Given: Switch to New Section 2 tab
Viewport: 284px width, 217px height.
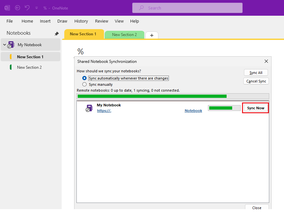Looking at the screenshot, I should pos(124,35).
